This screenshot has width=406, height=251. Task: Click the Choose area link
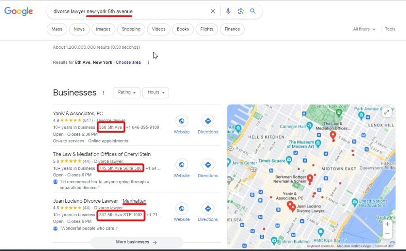click(x=128, y=62)
